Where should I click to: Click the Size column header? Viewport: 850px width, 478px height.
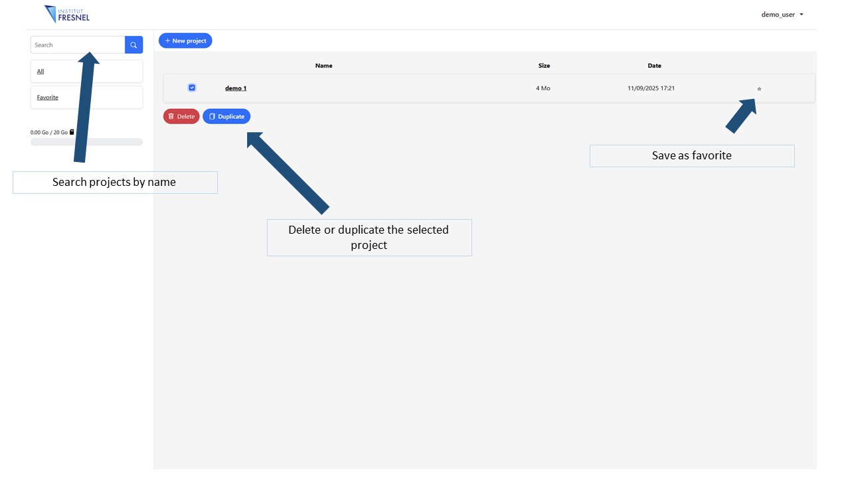(544, 66)
